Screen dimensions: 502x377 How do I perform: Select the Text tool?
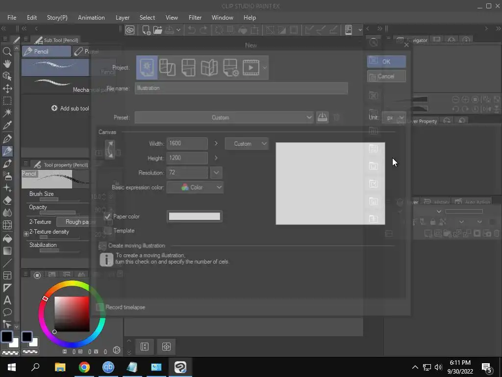pyautogui.click(x=7, y=300)
